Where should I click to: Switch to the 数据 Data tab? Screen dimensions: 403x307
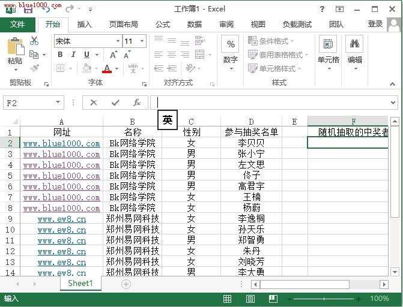(x=195, y=25)
